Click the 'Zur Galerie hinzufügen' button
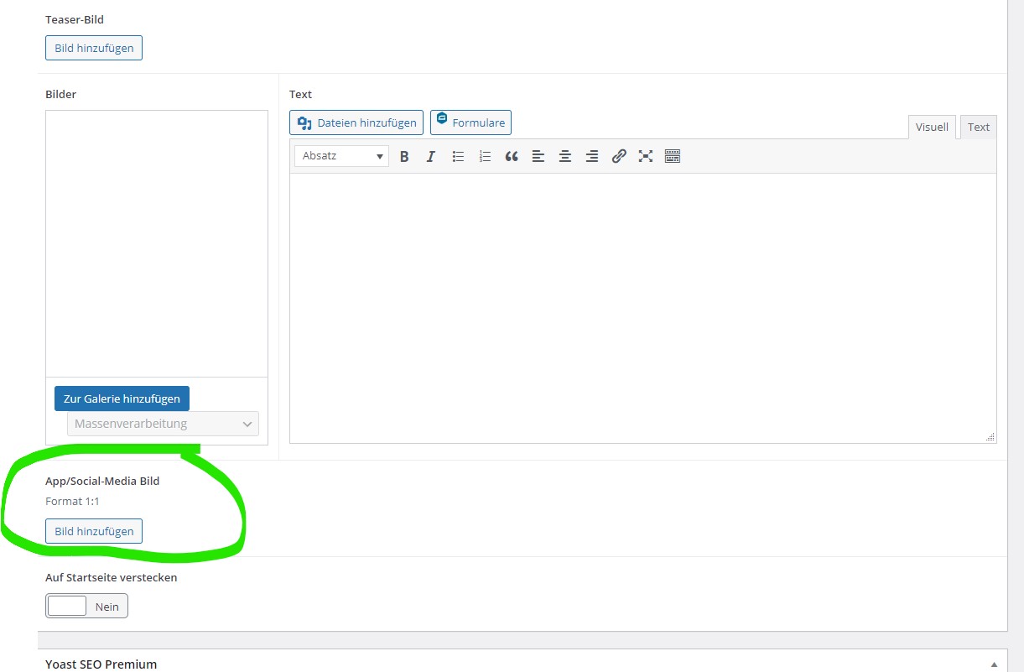This screenshot has height=672, width=1024. 122,399
